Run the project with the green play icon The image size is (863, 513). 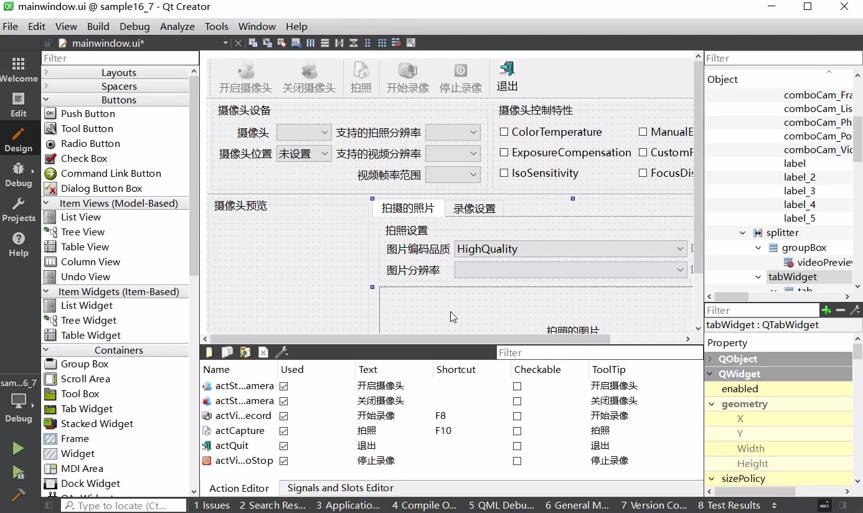[x=18, y=448]
